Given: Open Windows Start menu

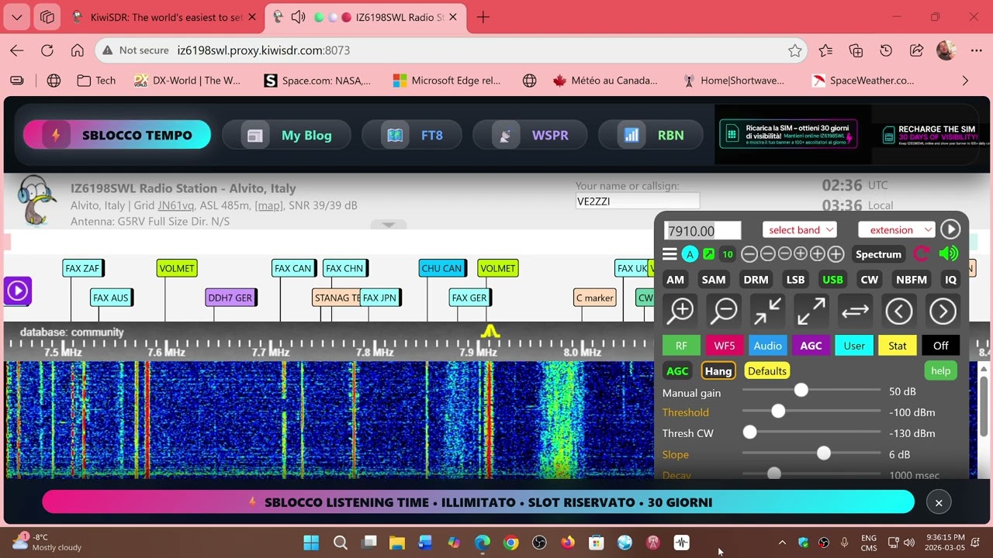Looking at the screenshot, I should (x=311, y=542).
